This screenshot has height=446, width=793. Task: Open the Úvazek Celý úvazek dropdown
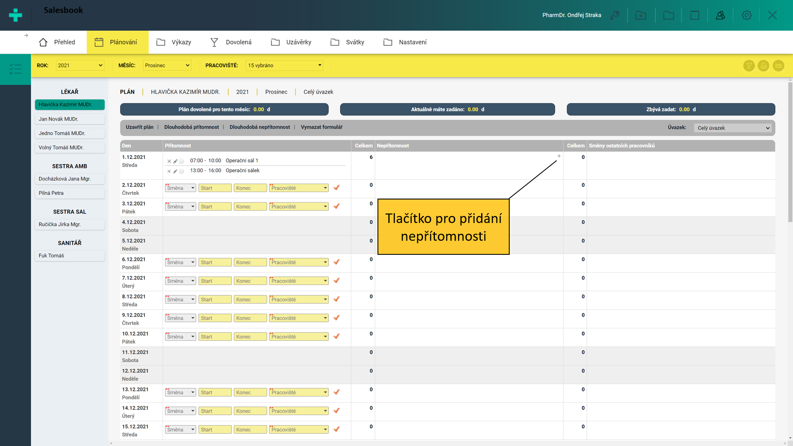pos(733,128)
